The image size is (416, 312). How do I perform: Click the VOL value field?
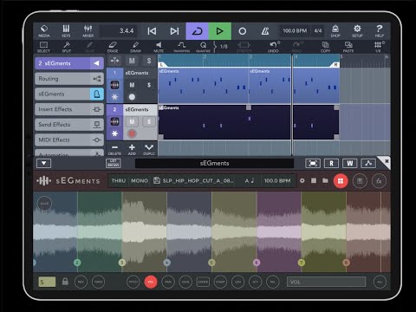point(326,282)
